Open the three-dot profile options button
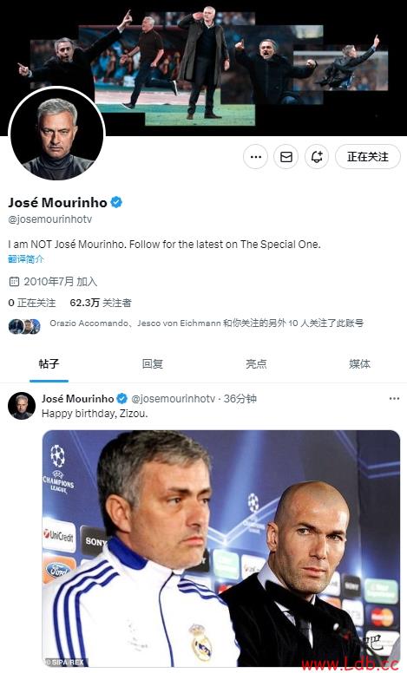The height and width of the screenshot is (673, 407). click(x=255, y=157)
